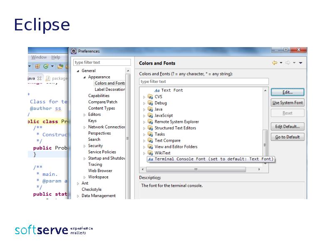This screenshot has width=333, height=250.
Task: Expand the Tasks fonts category
Action: coord(144,135)
